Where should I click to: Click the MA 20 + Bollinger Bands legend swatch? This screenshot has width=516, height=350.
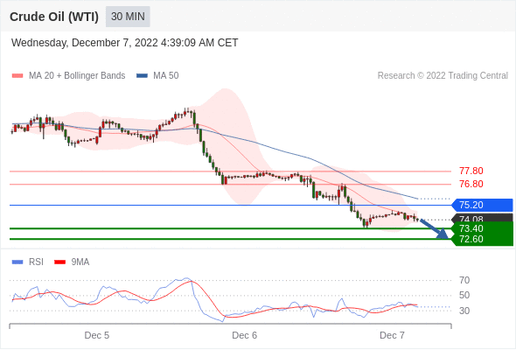[17, 76]
